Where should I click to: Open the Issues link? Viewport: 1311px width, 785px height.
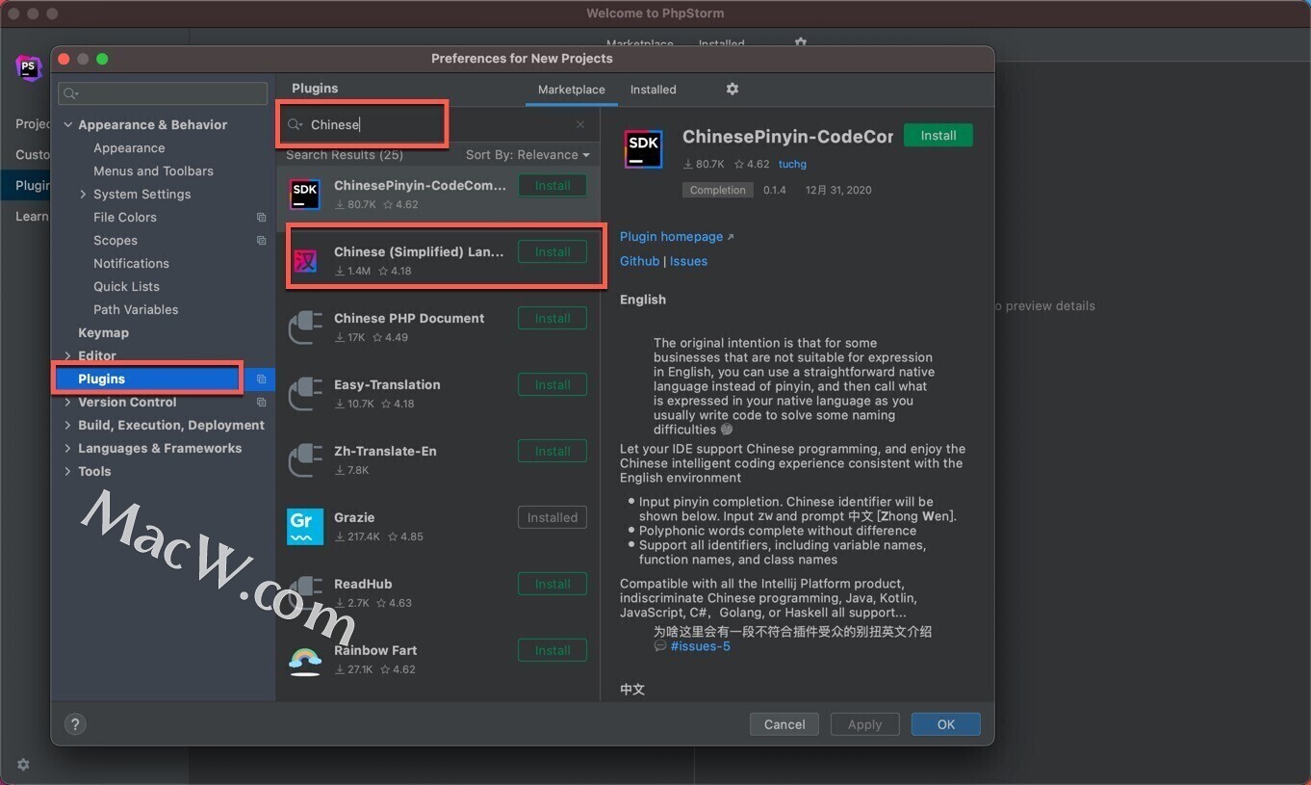coord(688,261)
